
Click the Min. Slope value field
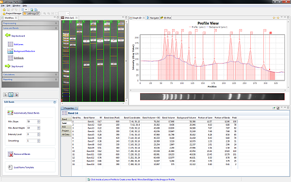tap(32, 121)
